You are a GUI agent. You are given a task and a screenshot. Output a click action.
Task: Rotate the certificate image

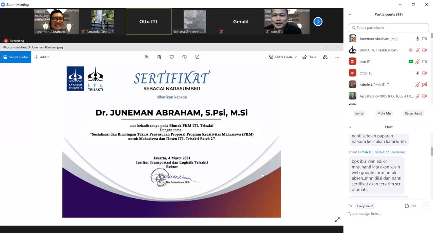click(x=184, y=57)
